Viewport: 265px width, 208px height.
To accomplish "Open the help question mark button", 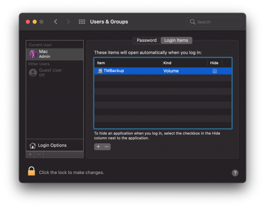I will click(235, 173).
